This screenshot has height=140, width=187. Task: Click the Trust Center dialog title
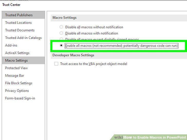11,5
